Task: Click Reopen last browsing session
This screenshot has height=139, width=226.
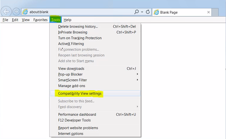Action: (x=95, y=55)
